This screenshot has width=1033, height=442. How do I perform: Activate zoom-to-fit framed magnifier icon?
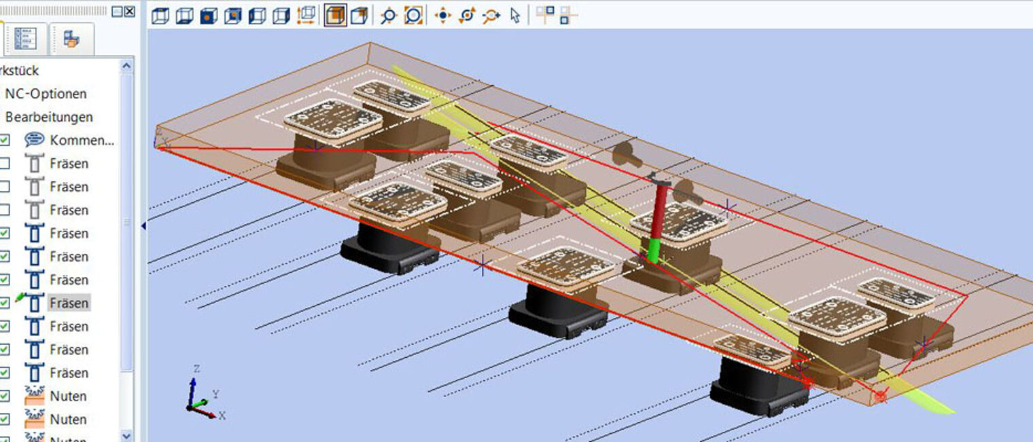(x=413, y=16)
